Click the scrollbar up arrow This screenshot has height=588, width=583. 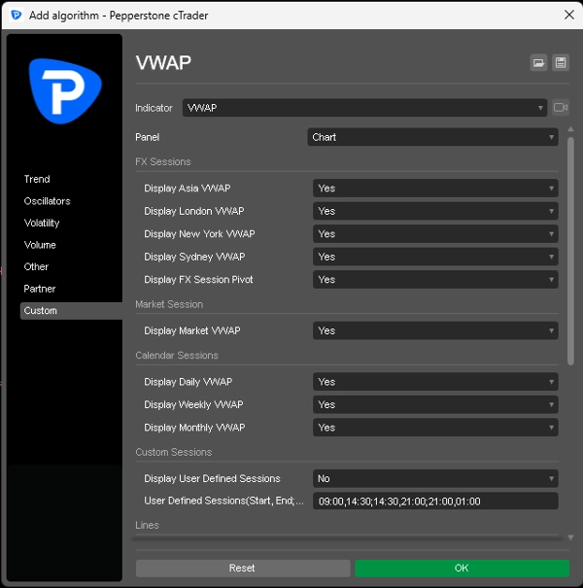(570, 129)
